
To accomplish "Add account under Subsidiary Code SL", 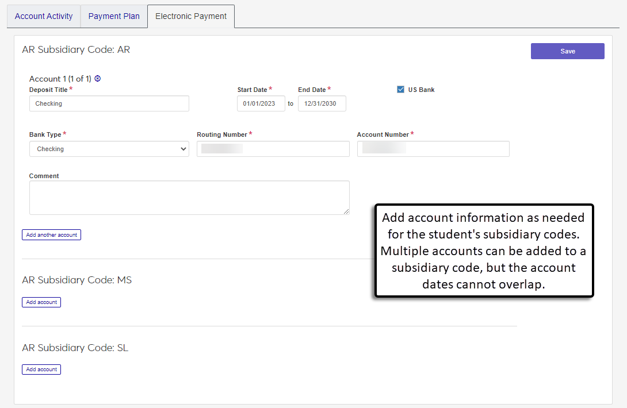I will 41,369.
